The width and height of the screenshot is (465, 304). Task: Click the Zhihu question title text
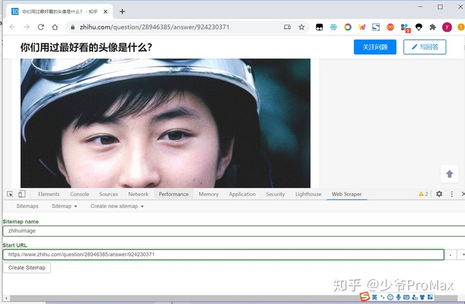click(x=87, y=47)
